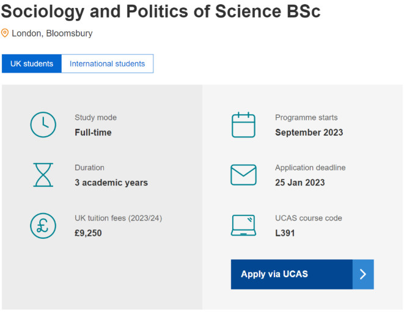Click the calendar icon for Programme starts
404x312 pixels.
(243, 125)
